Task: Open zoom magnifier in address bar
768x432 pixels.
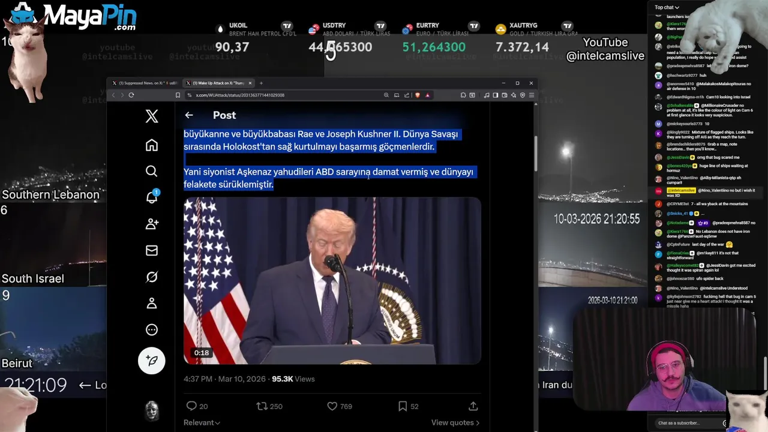Action: click(x=386, y=95)
